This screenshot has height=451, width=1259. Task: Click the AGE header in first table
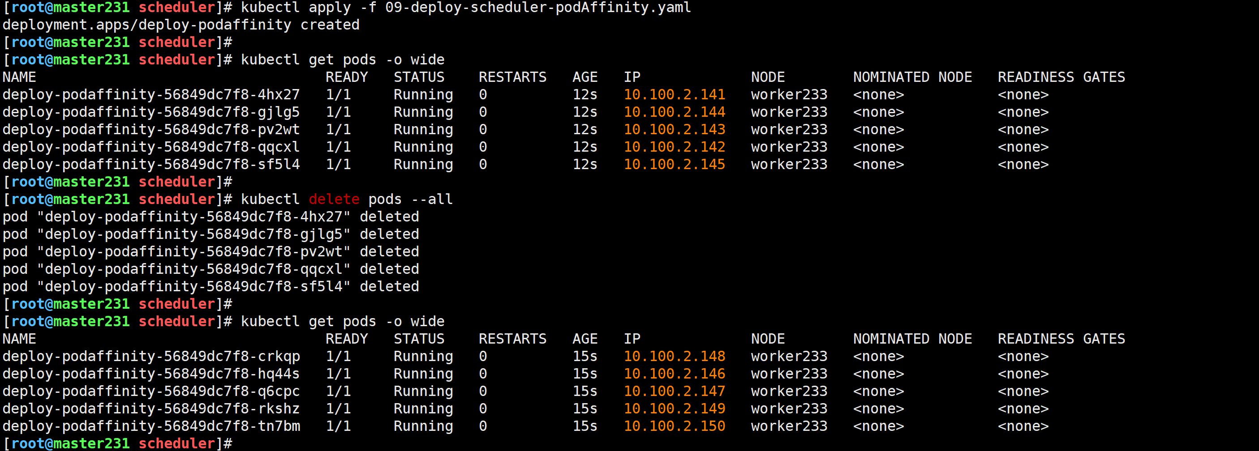point(585,77)
